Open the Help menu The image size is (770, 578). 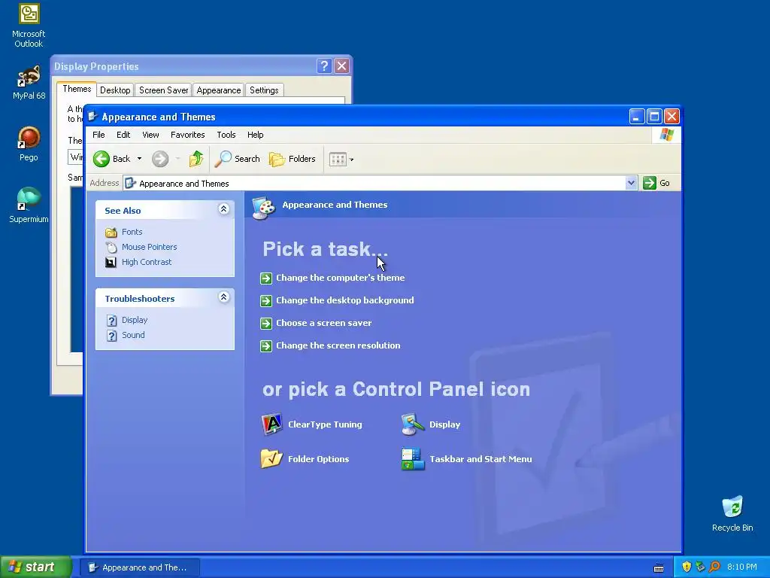(x=256, y=135)
